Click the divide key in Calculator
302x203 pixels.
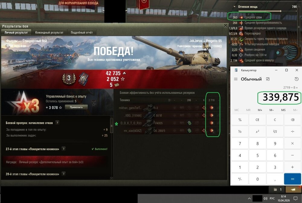point(292,131)
